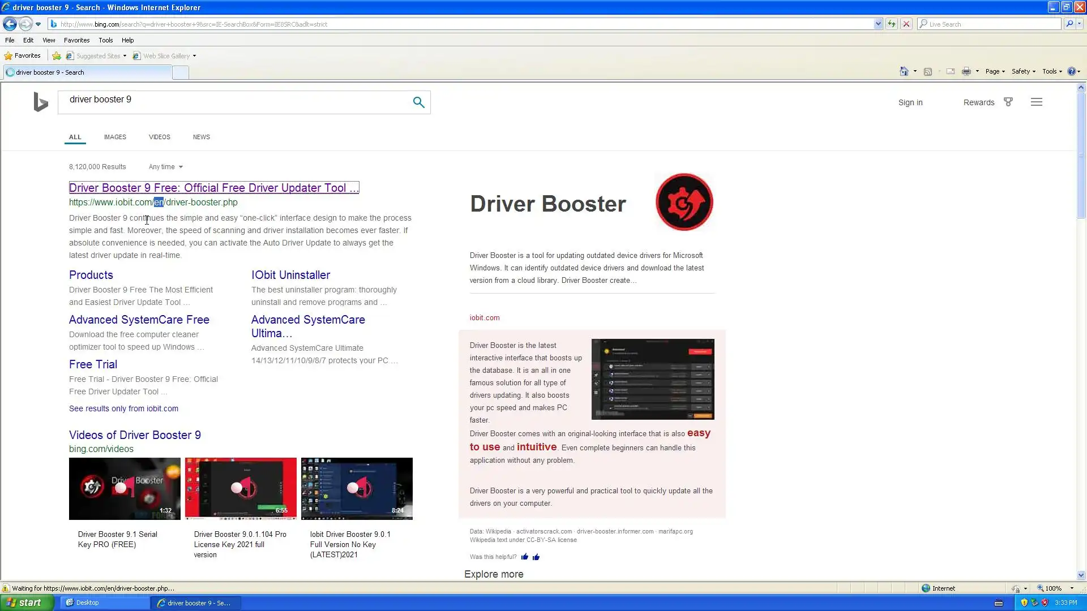Switch to the IMAGES results tab

coord(115,137)
